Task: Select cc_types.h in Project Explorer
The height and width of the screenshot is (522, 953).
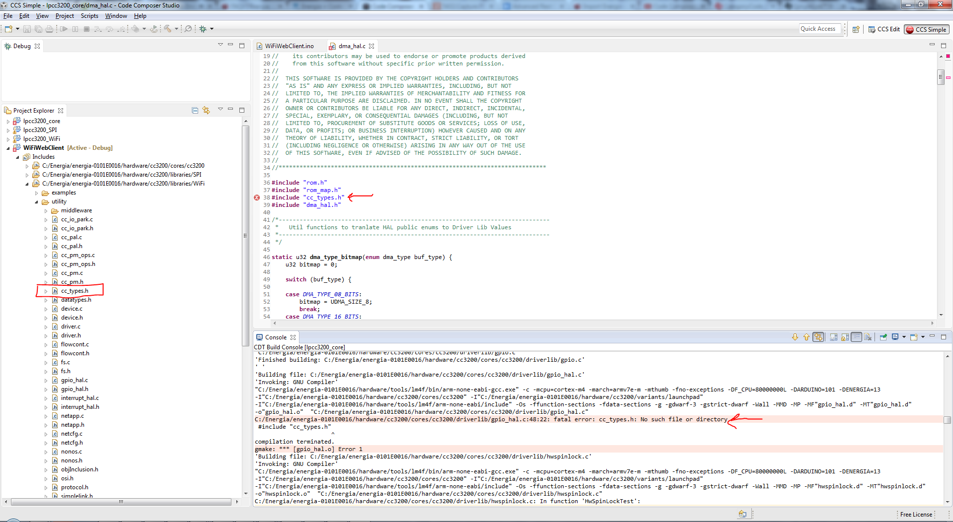Action: 74,291
